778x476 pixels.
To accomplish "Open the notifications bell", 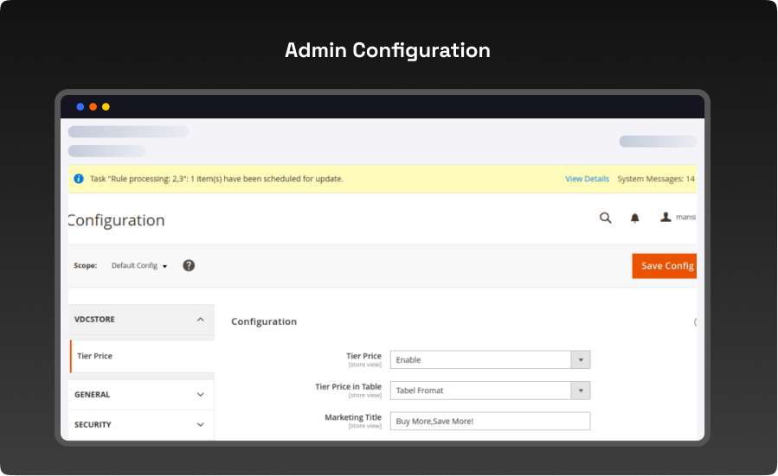I will 634,219.
